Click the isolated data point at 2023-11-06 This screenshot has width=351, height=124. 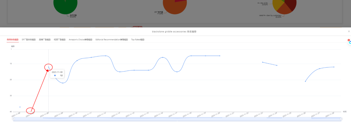pos(20,107)
